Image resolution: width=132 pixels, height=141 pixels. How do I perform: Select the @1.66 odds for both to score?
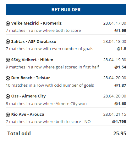[120, 31]
